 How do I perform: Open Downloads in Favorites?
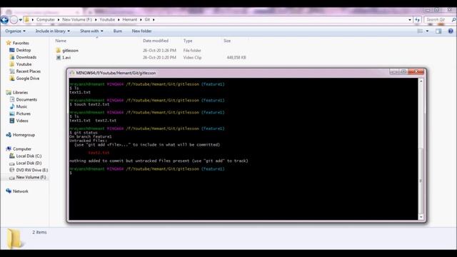[23, 57]
